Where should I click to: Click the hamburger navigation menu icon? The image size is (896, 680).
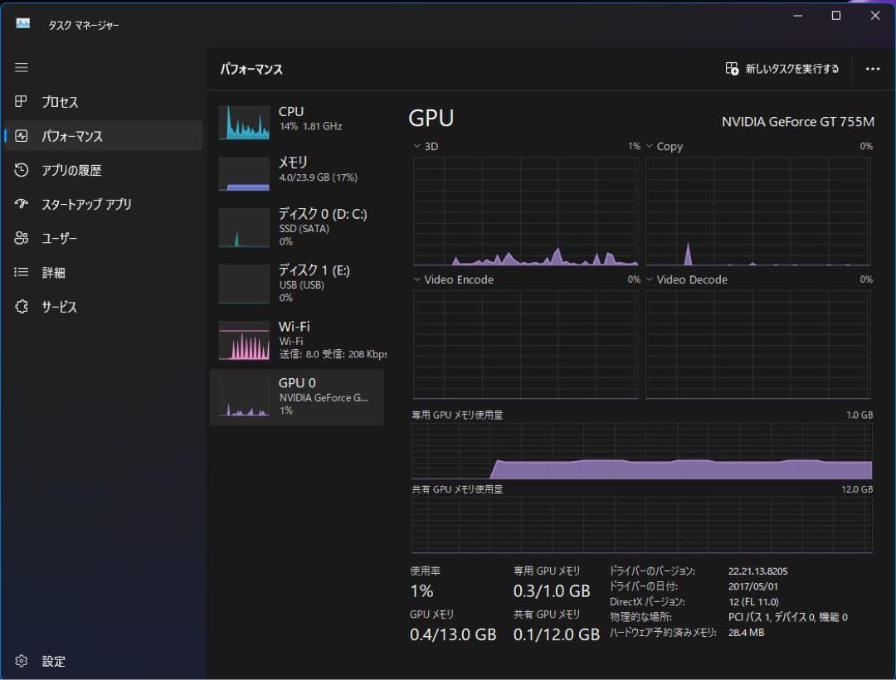22,67
